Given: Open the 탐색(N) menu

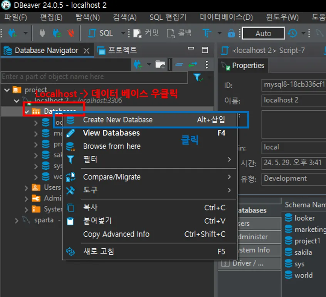Looking at the screenshot, I should click(88, 17).
